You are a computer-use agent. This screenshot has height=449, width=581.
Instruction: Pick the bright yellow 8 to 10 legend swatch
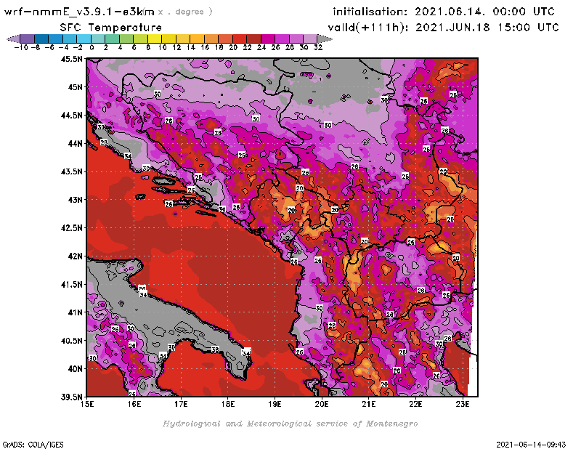pyautogui.click(x=155, y=39)
